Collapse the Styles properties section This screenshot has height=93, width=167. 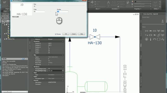pos(63,77)
